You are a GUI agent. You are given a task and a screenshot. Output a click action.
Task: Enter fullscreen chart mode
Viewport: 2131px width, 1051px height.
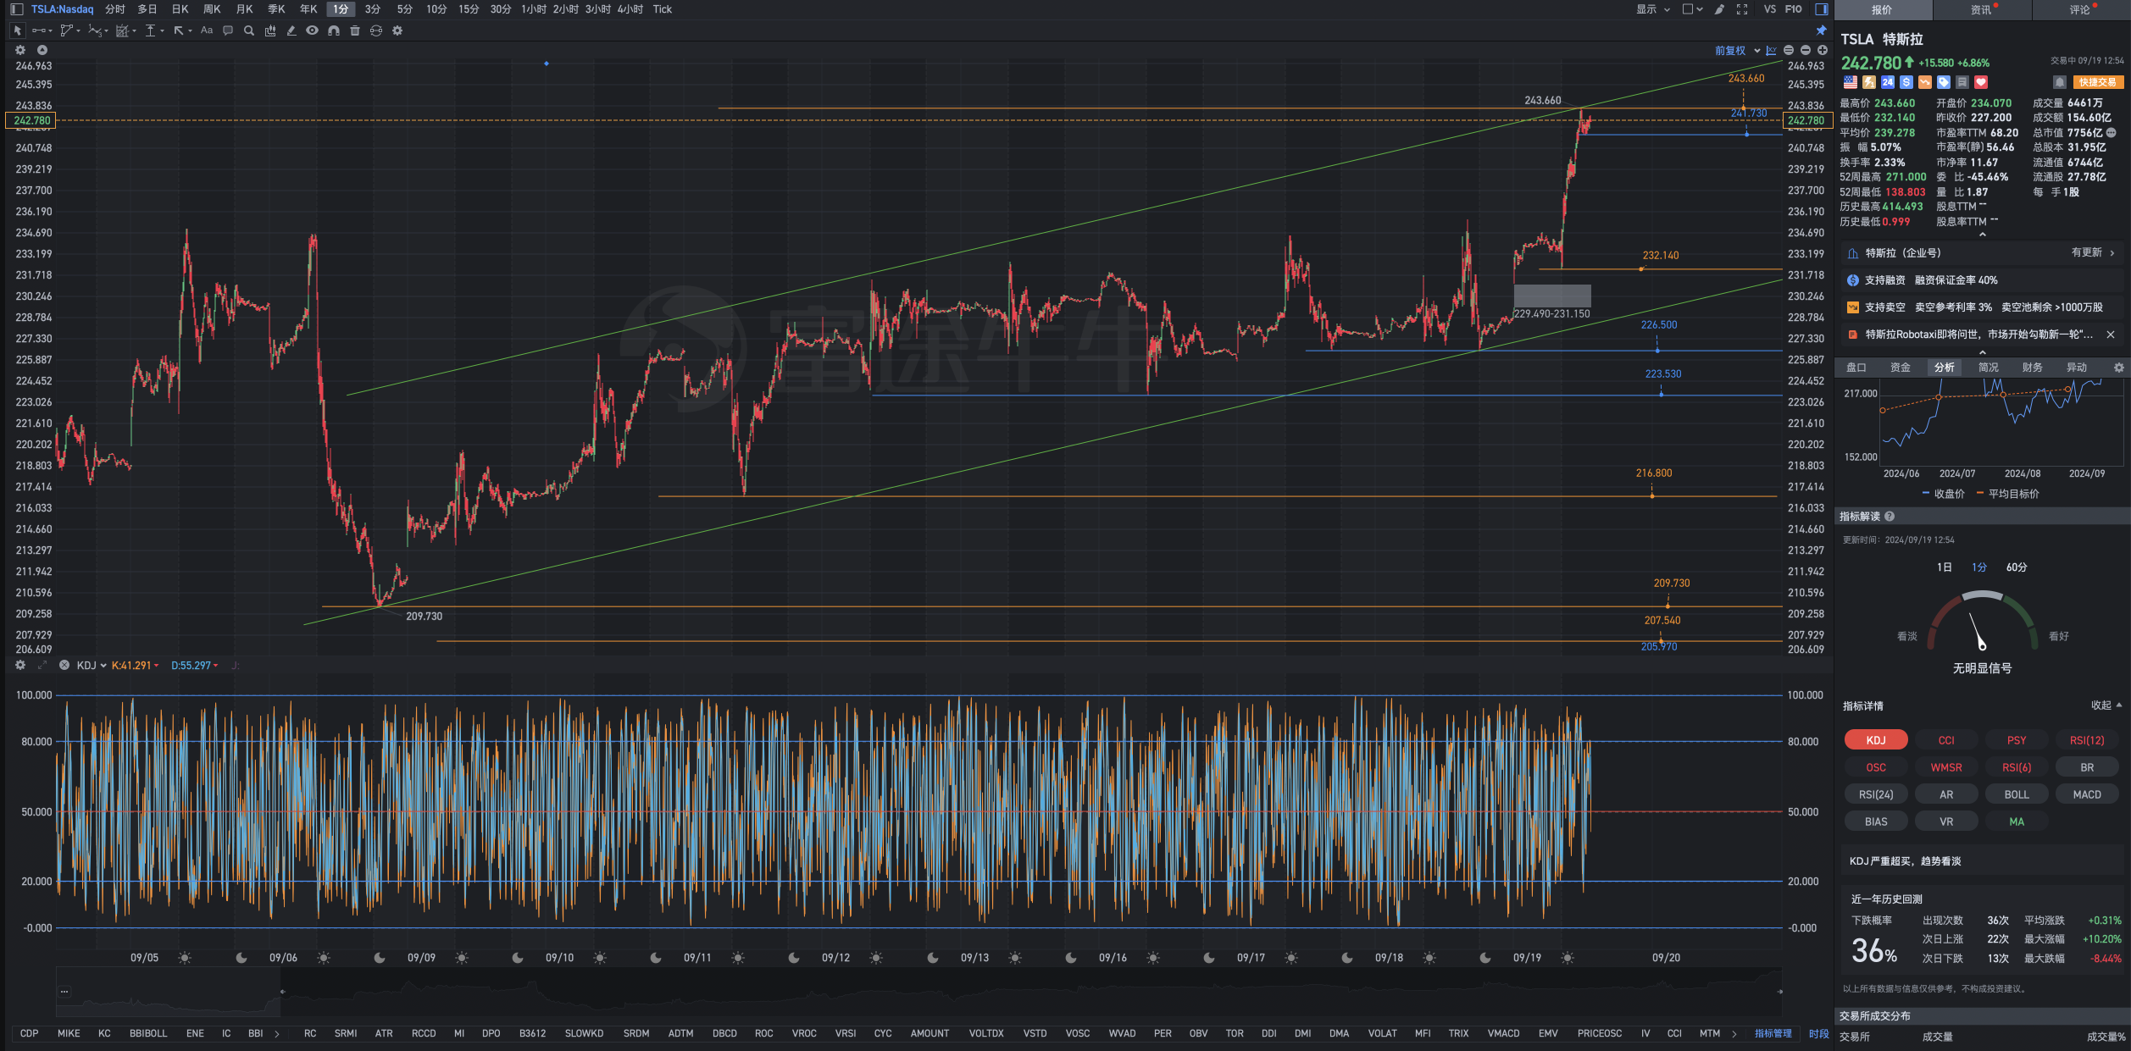pyautogui.click(x=1741, y=9)
